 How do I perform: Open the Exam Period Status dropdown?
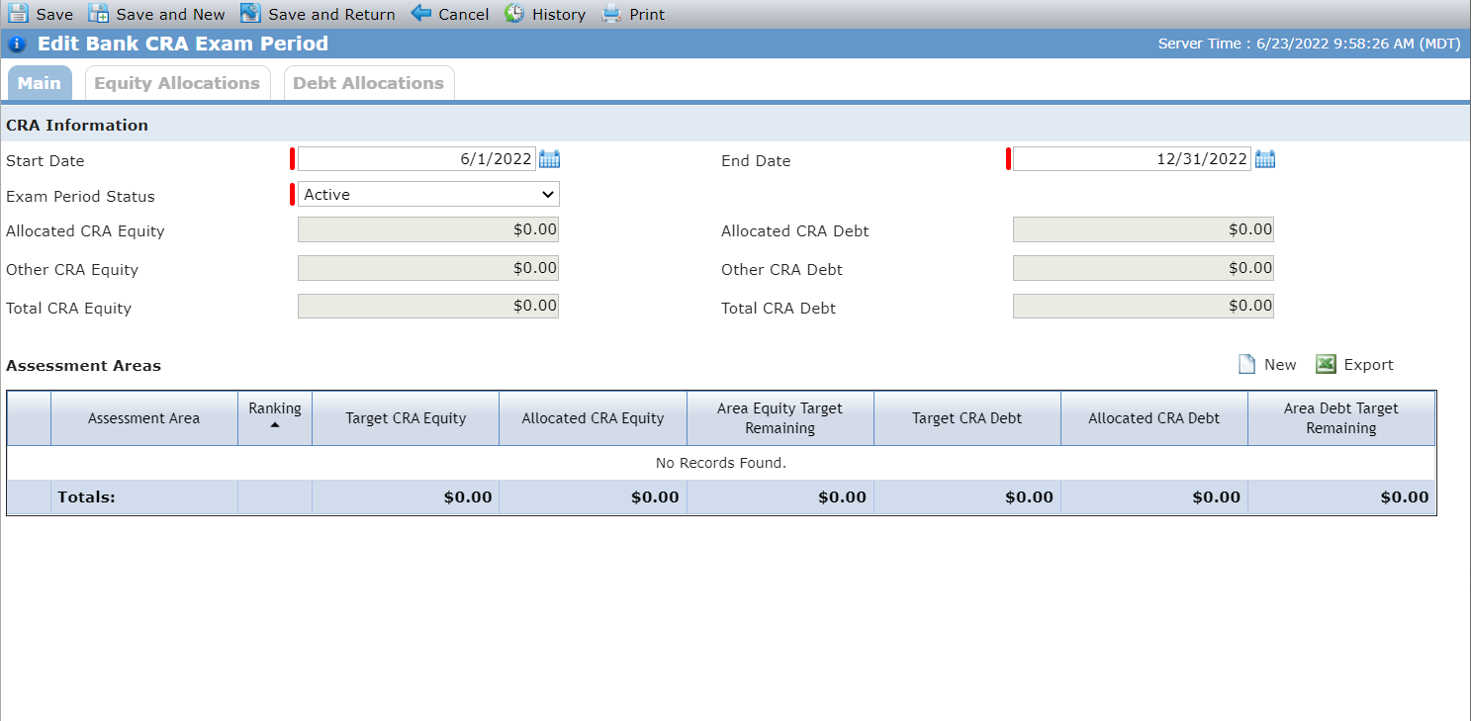tap(428, 195)
